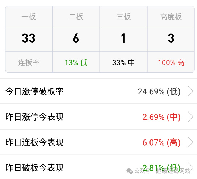197x179 pixels.
Task: Expand the arrow next to 昨日连板今表现
Action: [x=190, y=142]
